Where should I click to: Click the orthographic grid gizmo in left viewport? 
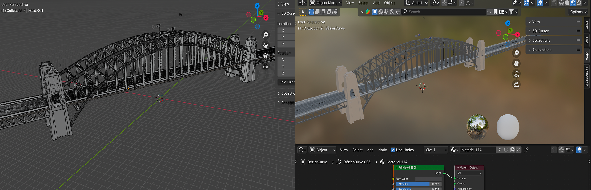266,66
